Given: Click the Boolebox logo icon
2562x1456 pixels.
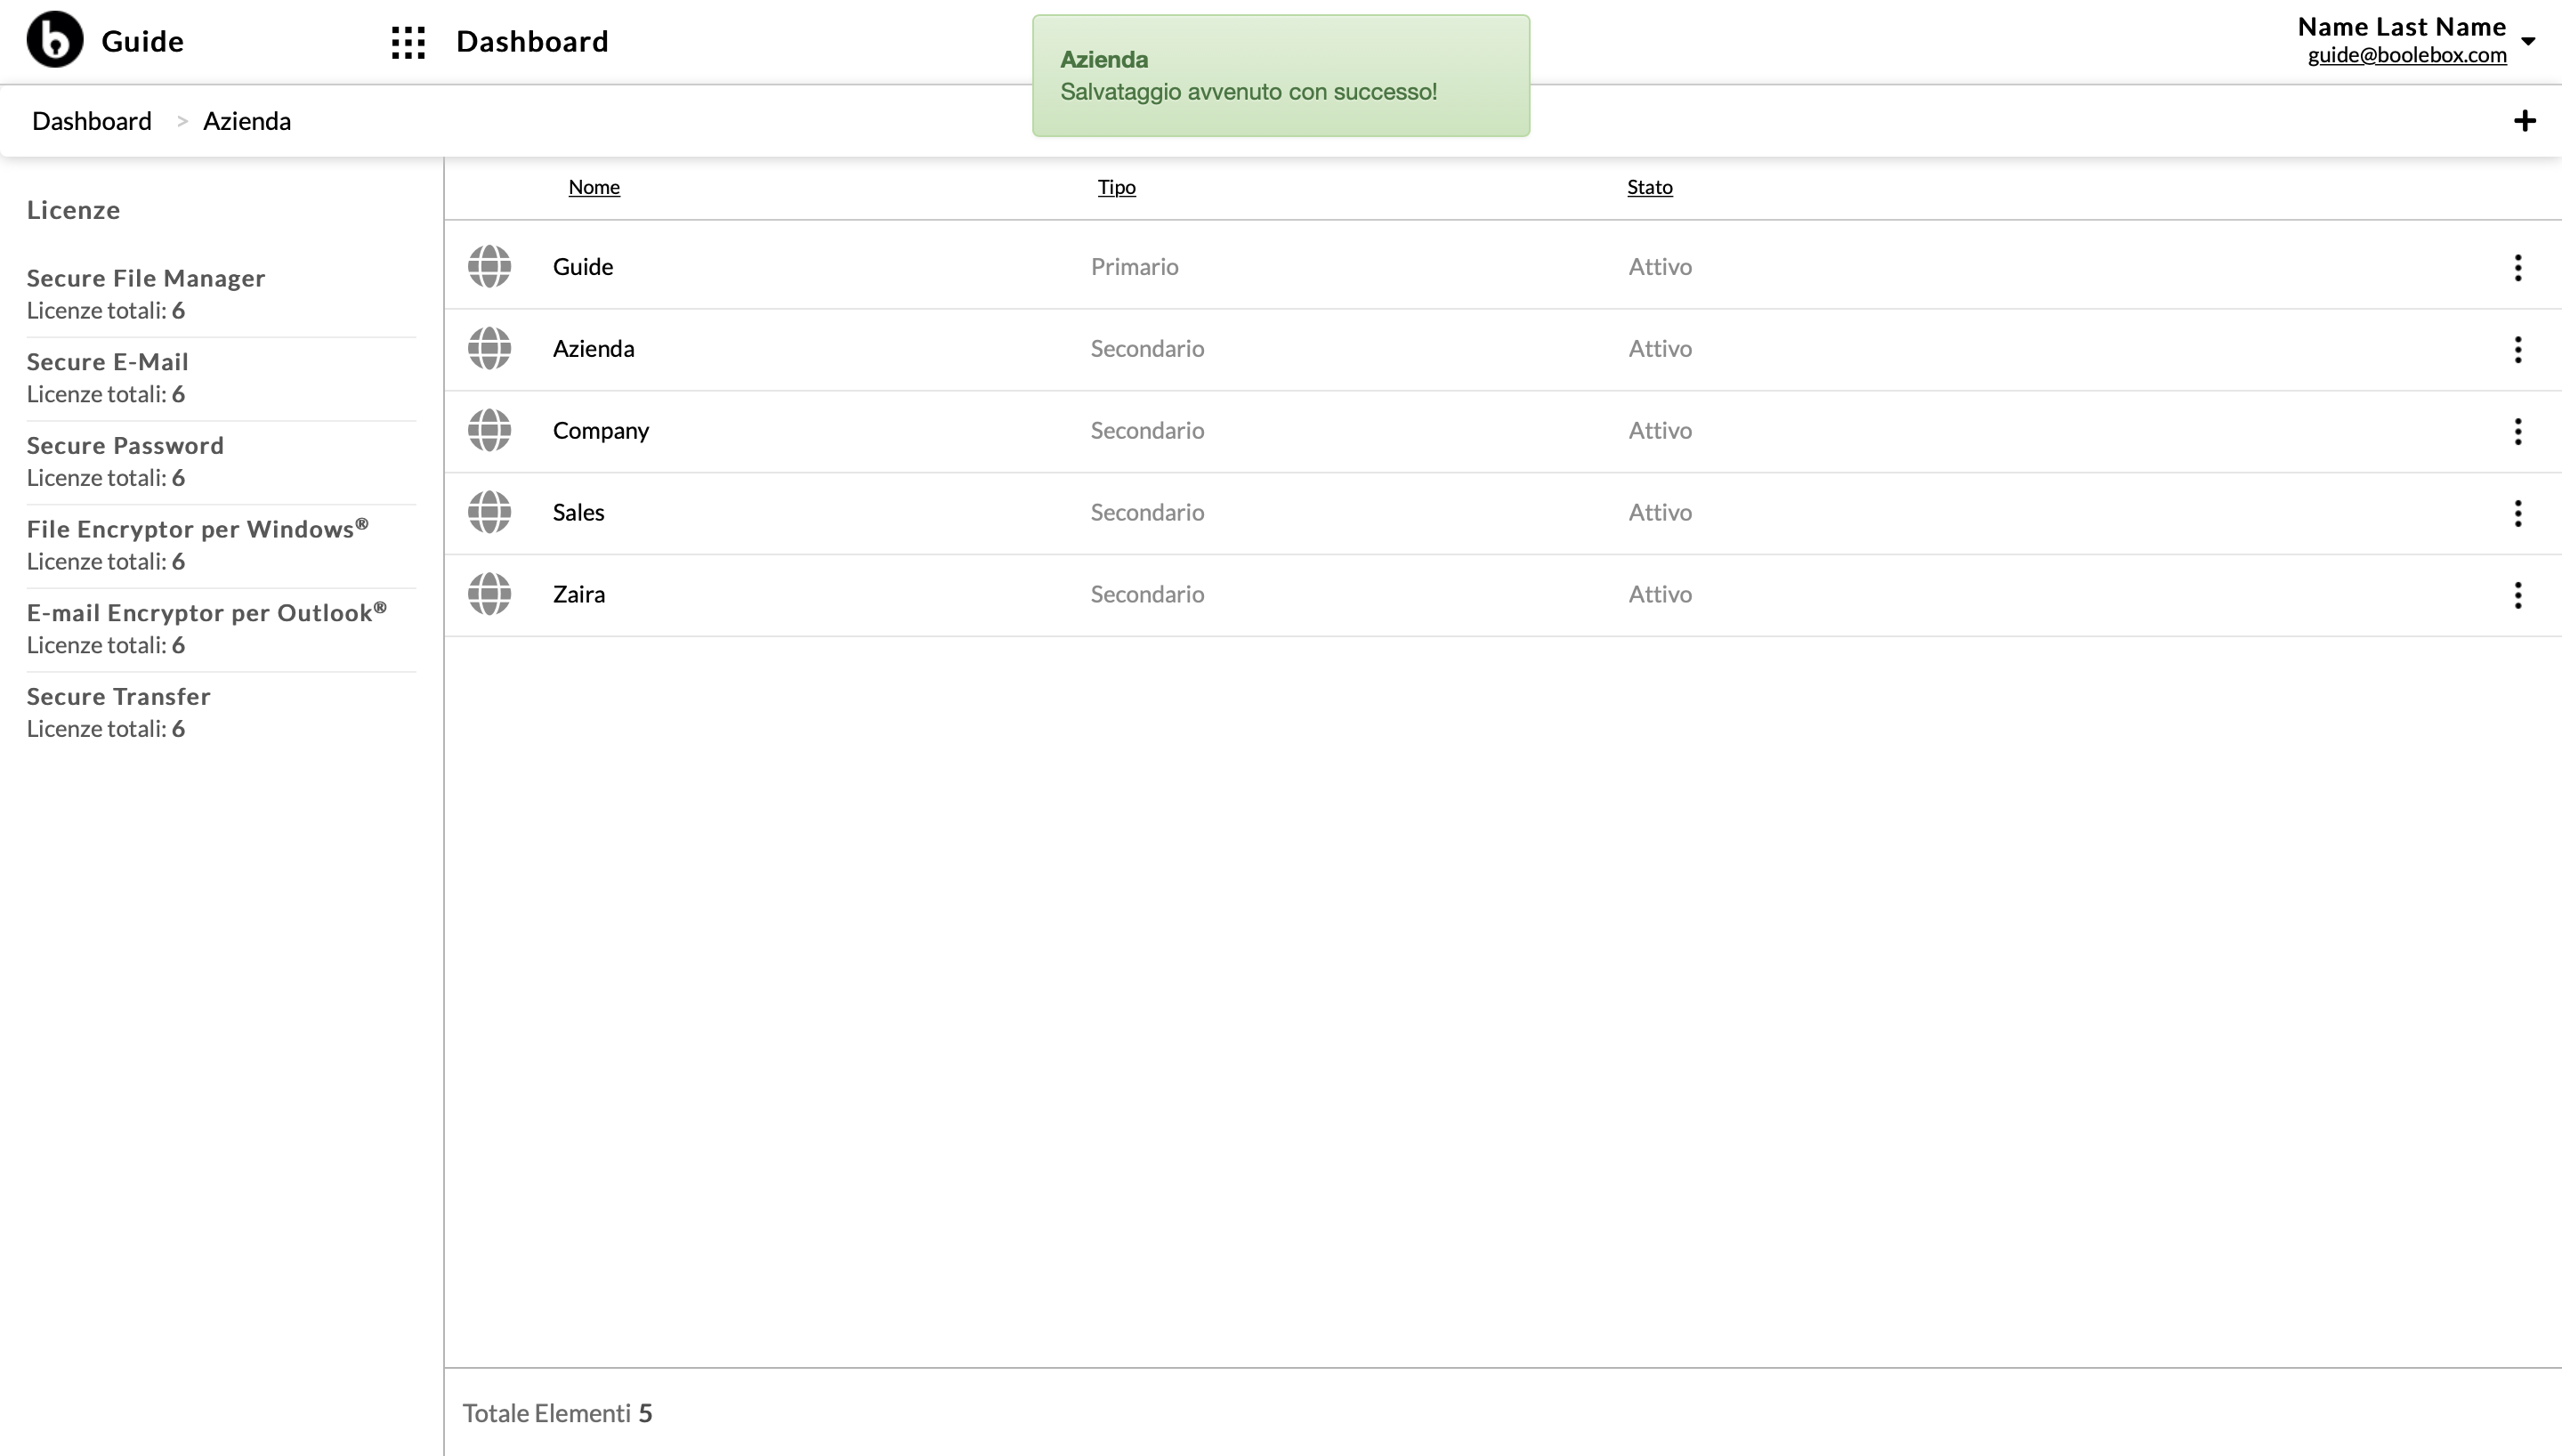Looking at the screenshot, I should click(55, 40).
